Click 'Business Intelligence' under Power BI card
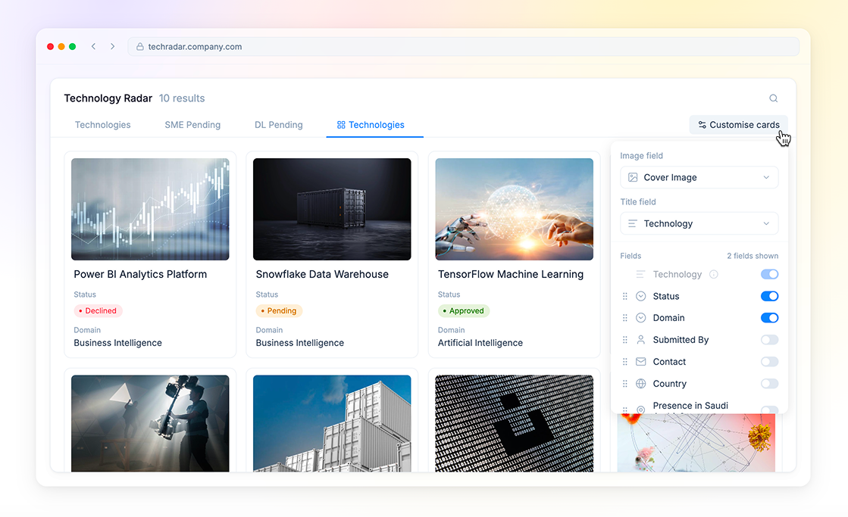 tap(118, 343)
